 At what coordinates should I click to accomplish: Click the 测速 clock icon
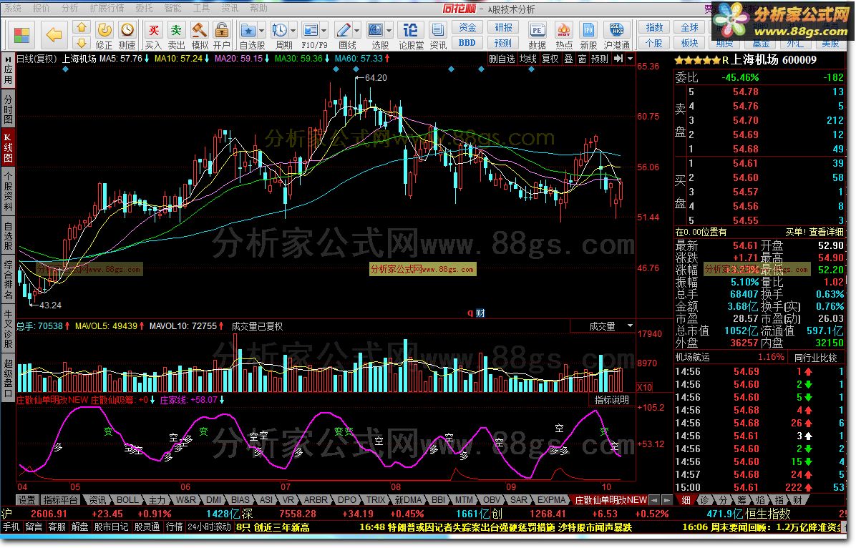coord(127,29)
